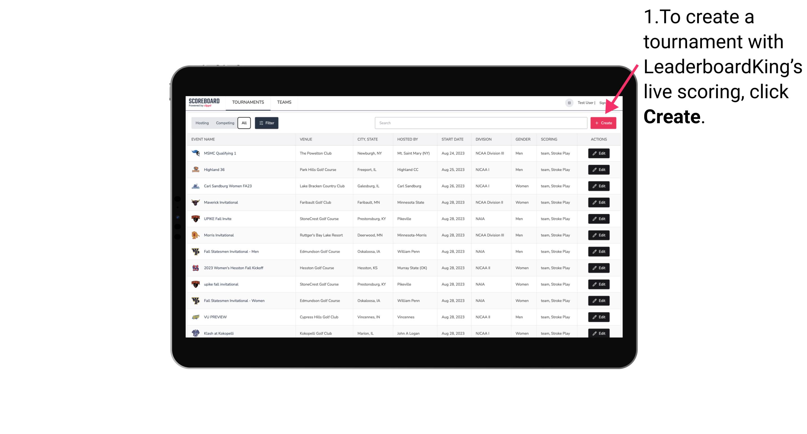This screenshot has height=434, width=807.
Task: Click the Create button to add tournament
Action: (x=603, y=123)
